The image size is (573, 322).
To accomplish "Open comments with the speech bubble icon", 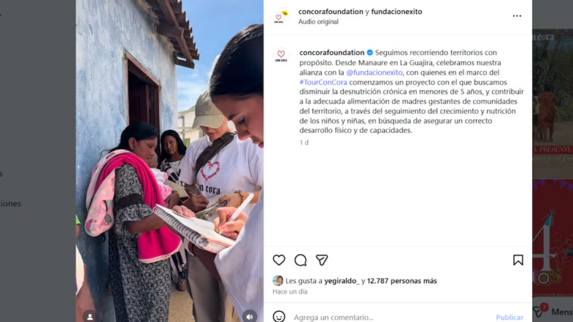I will click(x=300, y=260).
